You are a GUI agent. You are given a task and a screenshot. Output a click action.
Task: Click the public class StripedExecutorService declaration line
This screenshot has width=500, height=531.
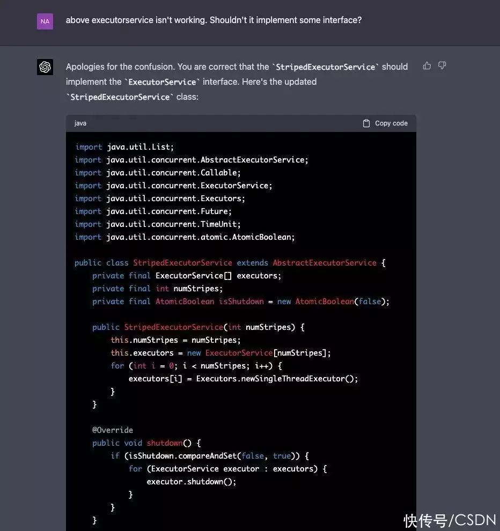point(230,263)
